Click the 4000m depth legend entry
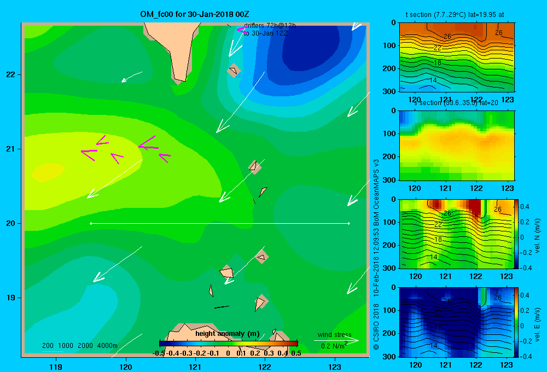Viewport: 547px width, 372px height. click(x=107, y=346)
